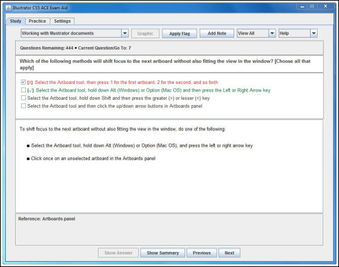Maximize the Exam Aid window
This screenshot has width=339, height=267.
[x=312, y=7]
